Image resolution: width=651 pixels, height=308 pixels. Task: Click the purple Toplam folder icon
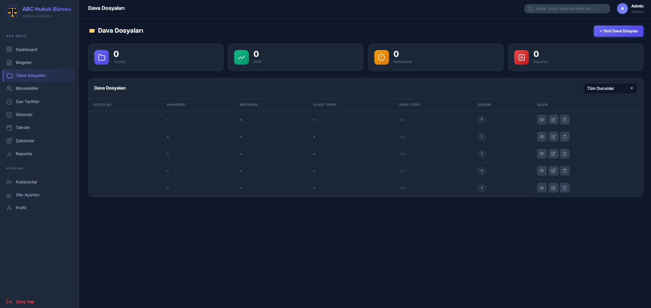click(101, 57)
